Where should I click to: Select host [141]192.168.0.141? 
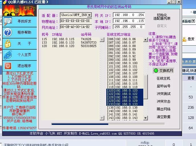[x=125, y=114]
